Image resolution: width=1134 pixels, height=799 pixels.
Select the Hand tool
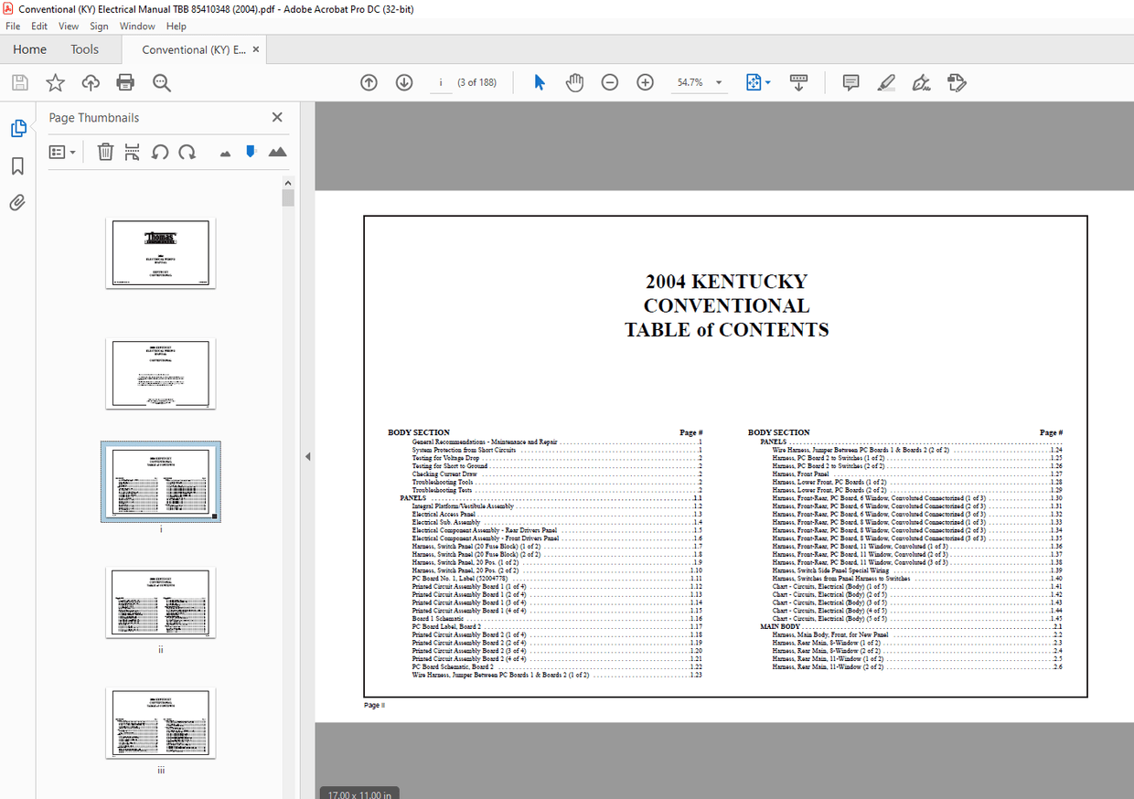tap(574, 82)
